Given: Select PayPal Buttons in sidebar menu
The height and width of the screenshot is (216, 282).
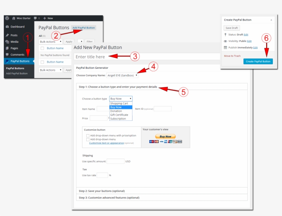Looking at the screenshot, I should (x=19, y=61).
